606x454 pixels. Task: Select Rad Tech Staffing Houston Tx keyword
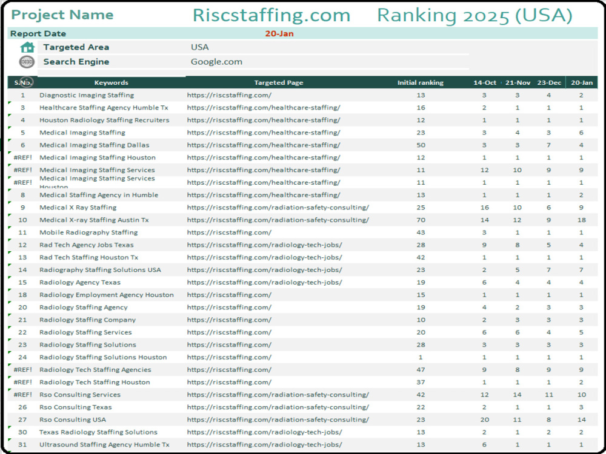pyautogui.click(x=88, y=257)
